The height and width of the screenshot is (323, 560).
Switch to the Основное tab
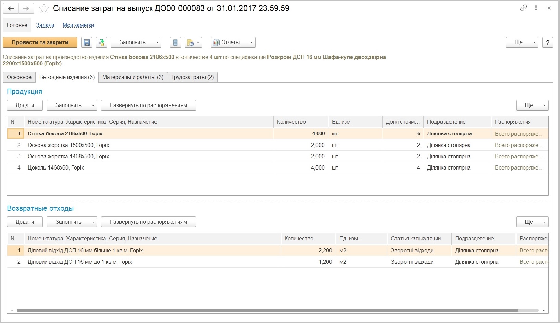pos(19,77)
